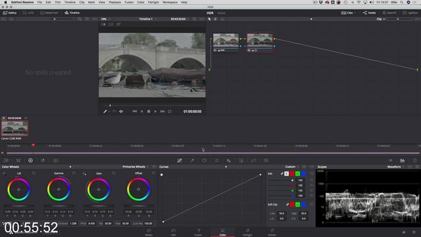Open the Gallery panel
The image size is (421, 237).
coord(10,13)
